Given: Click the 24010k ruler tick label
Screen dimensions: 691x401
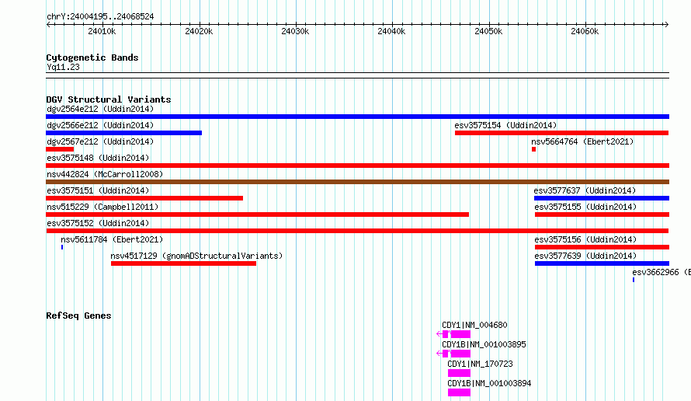Looking at the screenshot, I should click(102, 31).
